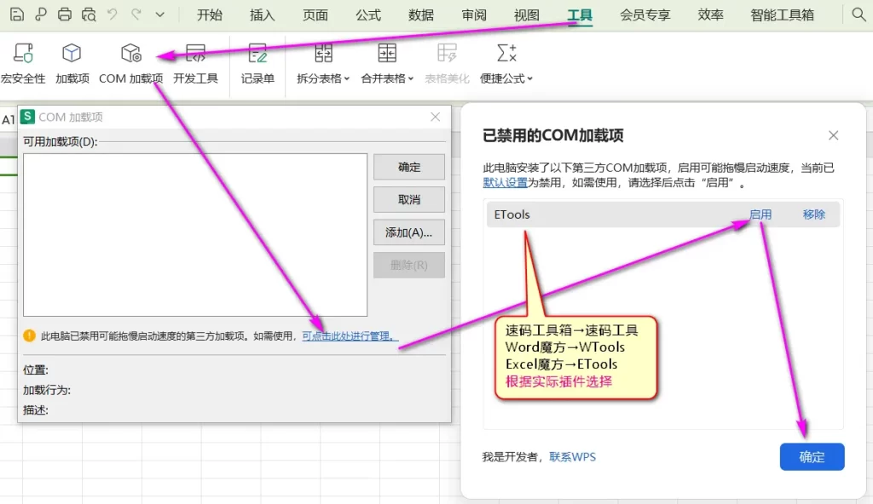Expand the 便捷公式 dropdown arrow
The width and height of the screenshot is (873, 504).
pos(530,79)
